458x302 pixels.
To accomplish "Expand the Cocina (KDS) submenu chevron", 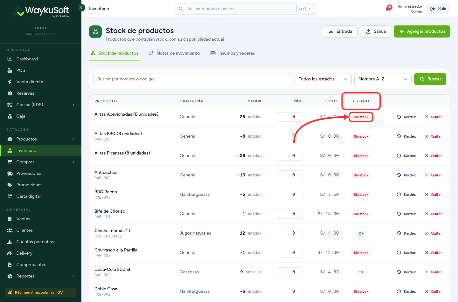I will pyautogui.click(x=73, y=105).
